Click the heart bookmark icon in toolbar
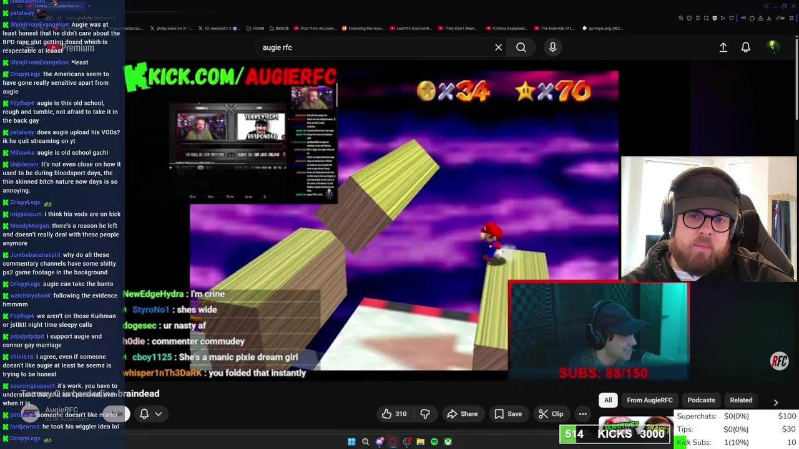This screenshot has width=799, height=449. click(732, 18)
